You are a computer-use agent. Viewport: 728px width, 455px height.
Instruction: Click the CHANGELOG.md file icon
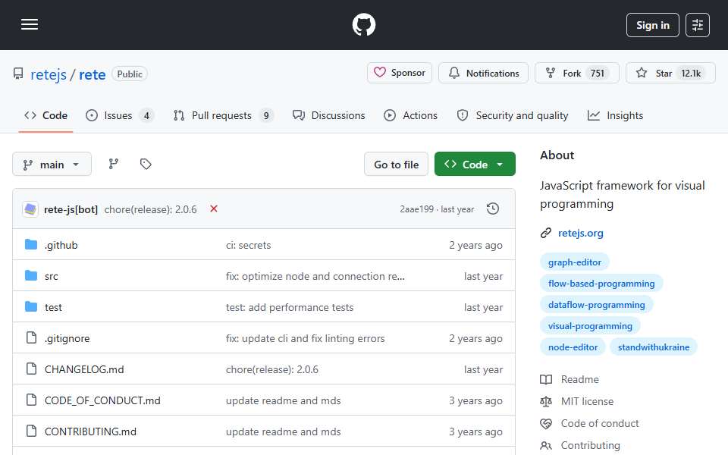[31, 369]
